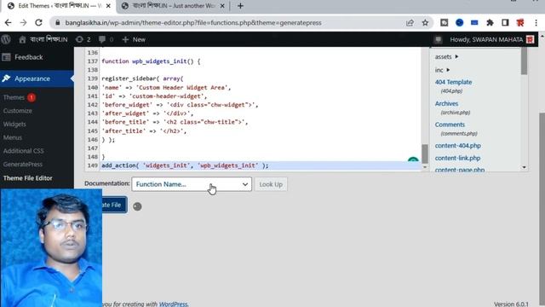Open the Menus submenu
545x307 pixels.
point(13,137)
